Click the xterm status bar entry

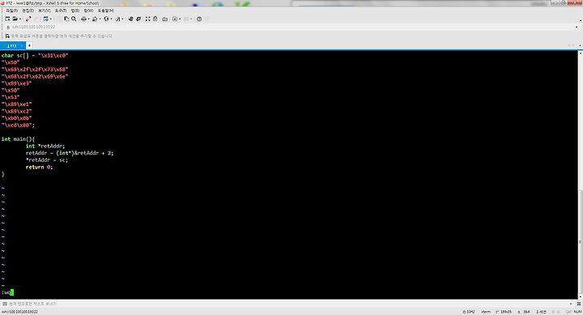click(486, 312)
